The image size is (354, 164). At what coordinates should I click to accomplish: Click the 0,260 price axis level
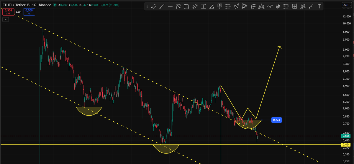(346, 161)
